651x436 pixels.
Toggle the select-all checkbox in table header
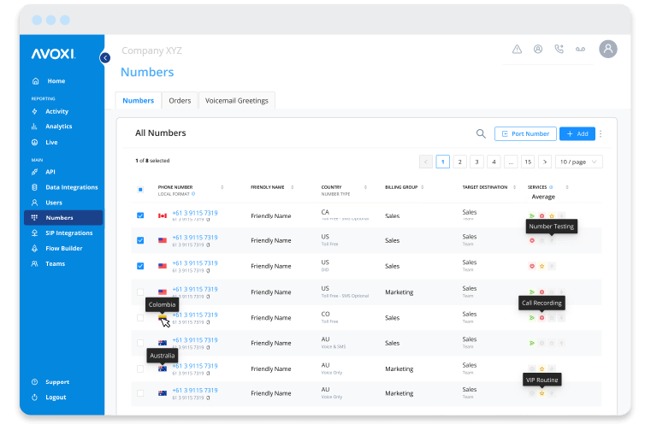140,190
